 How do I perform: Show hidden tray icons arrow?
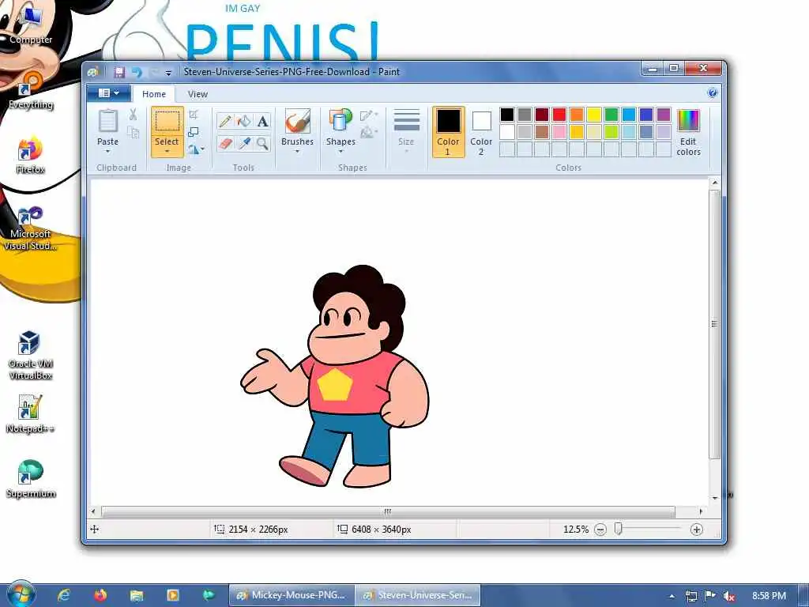click(672, 596)
